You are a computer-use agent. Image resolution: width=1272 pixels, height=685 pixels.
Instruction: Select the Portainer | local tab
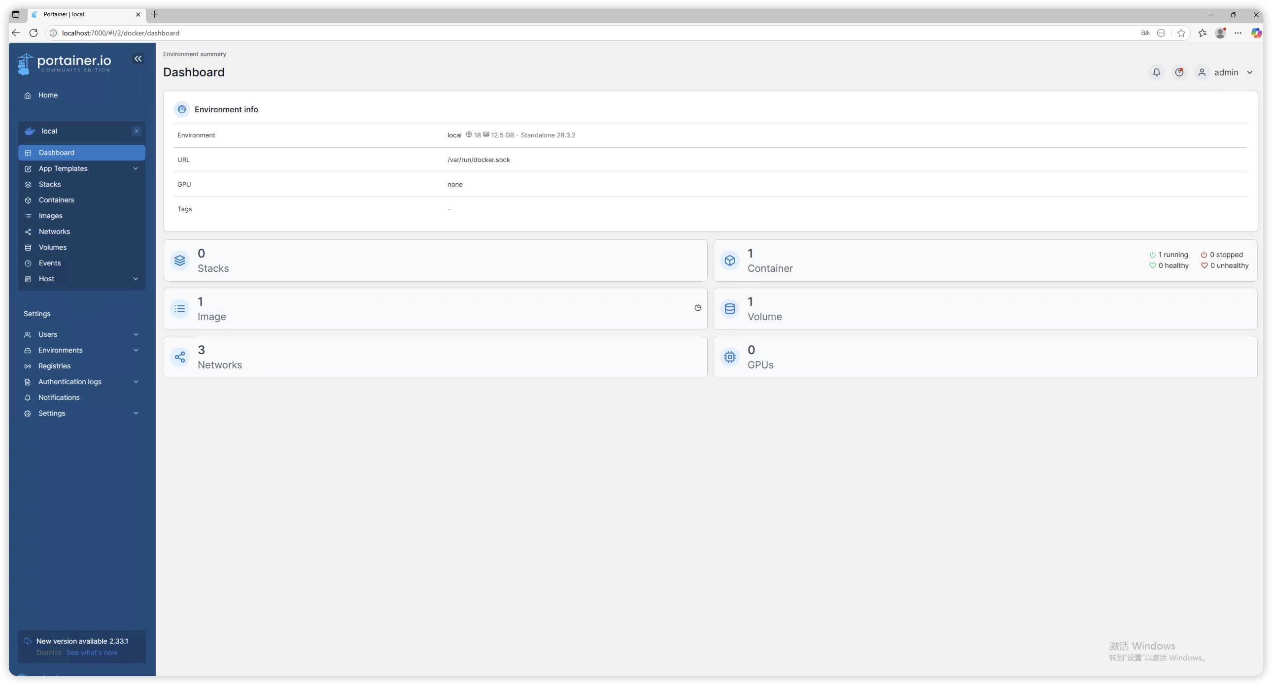coord(86,14)
